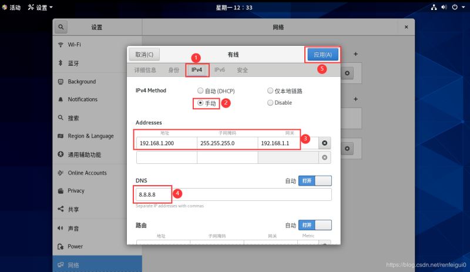
Task: Open Wi-Fi settings in sidebar
Action: click(75, 45)
